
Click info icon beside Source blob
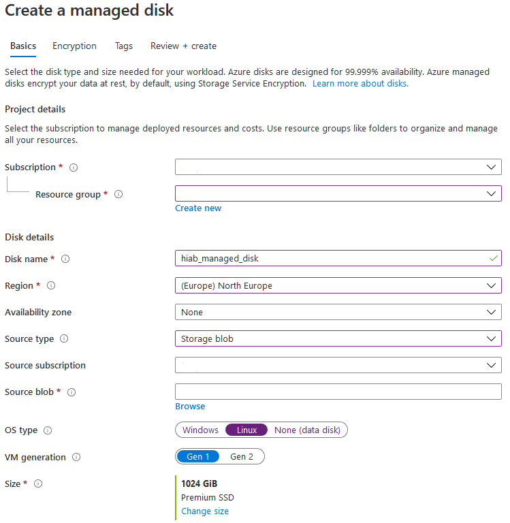(71, 392)
